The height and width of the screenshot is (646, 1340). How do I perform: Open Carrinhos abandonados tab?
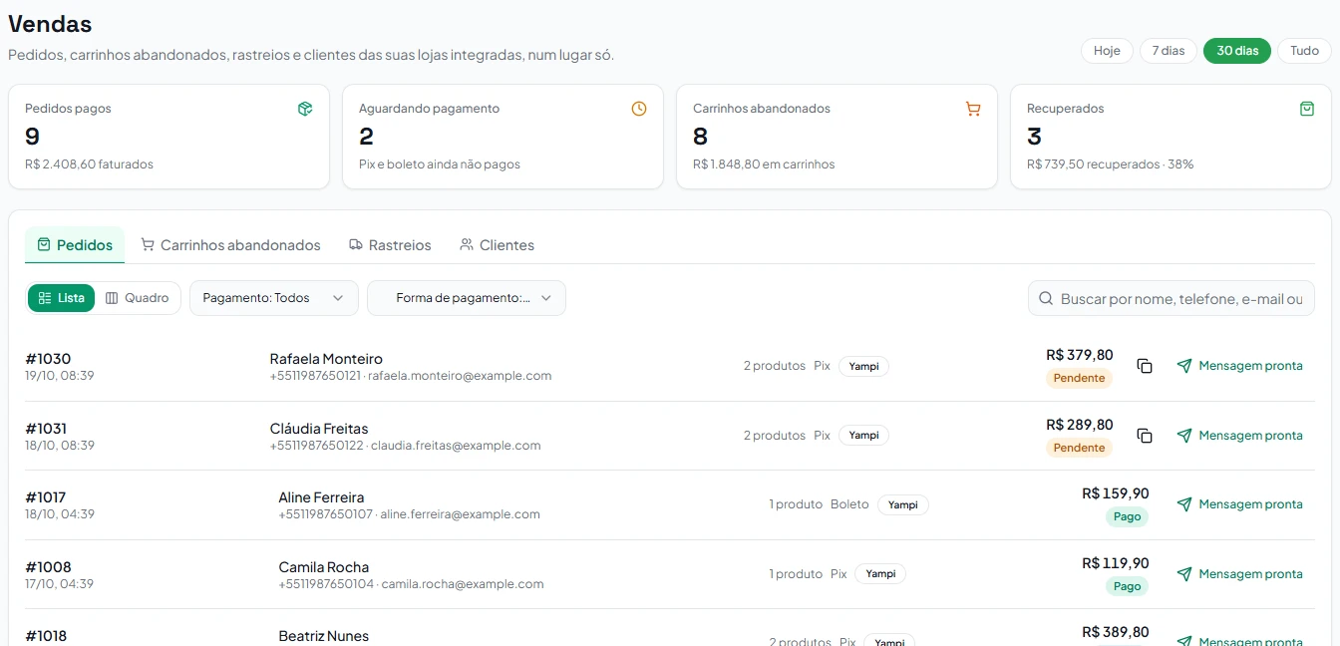(x=230, y=244)
